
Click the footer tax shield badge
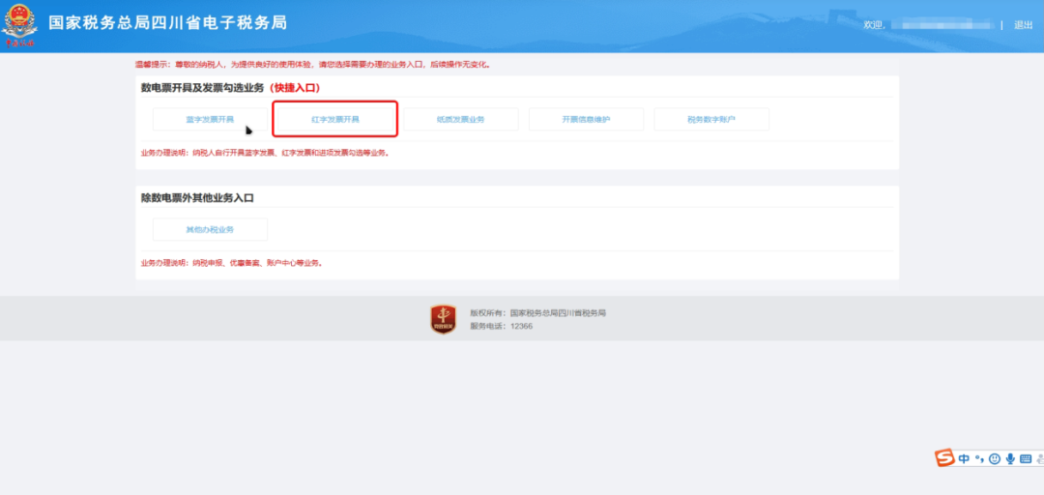(x=444, y=319)
